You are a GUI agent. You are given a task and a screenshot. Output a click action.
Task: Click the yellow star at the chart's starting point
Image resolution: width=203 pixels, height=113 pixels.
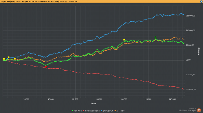(x=4, y=59)
